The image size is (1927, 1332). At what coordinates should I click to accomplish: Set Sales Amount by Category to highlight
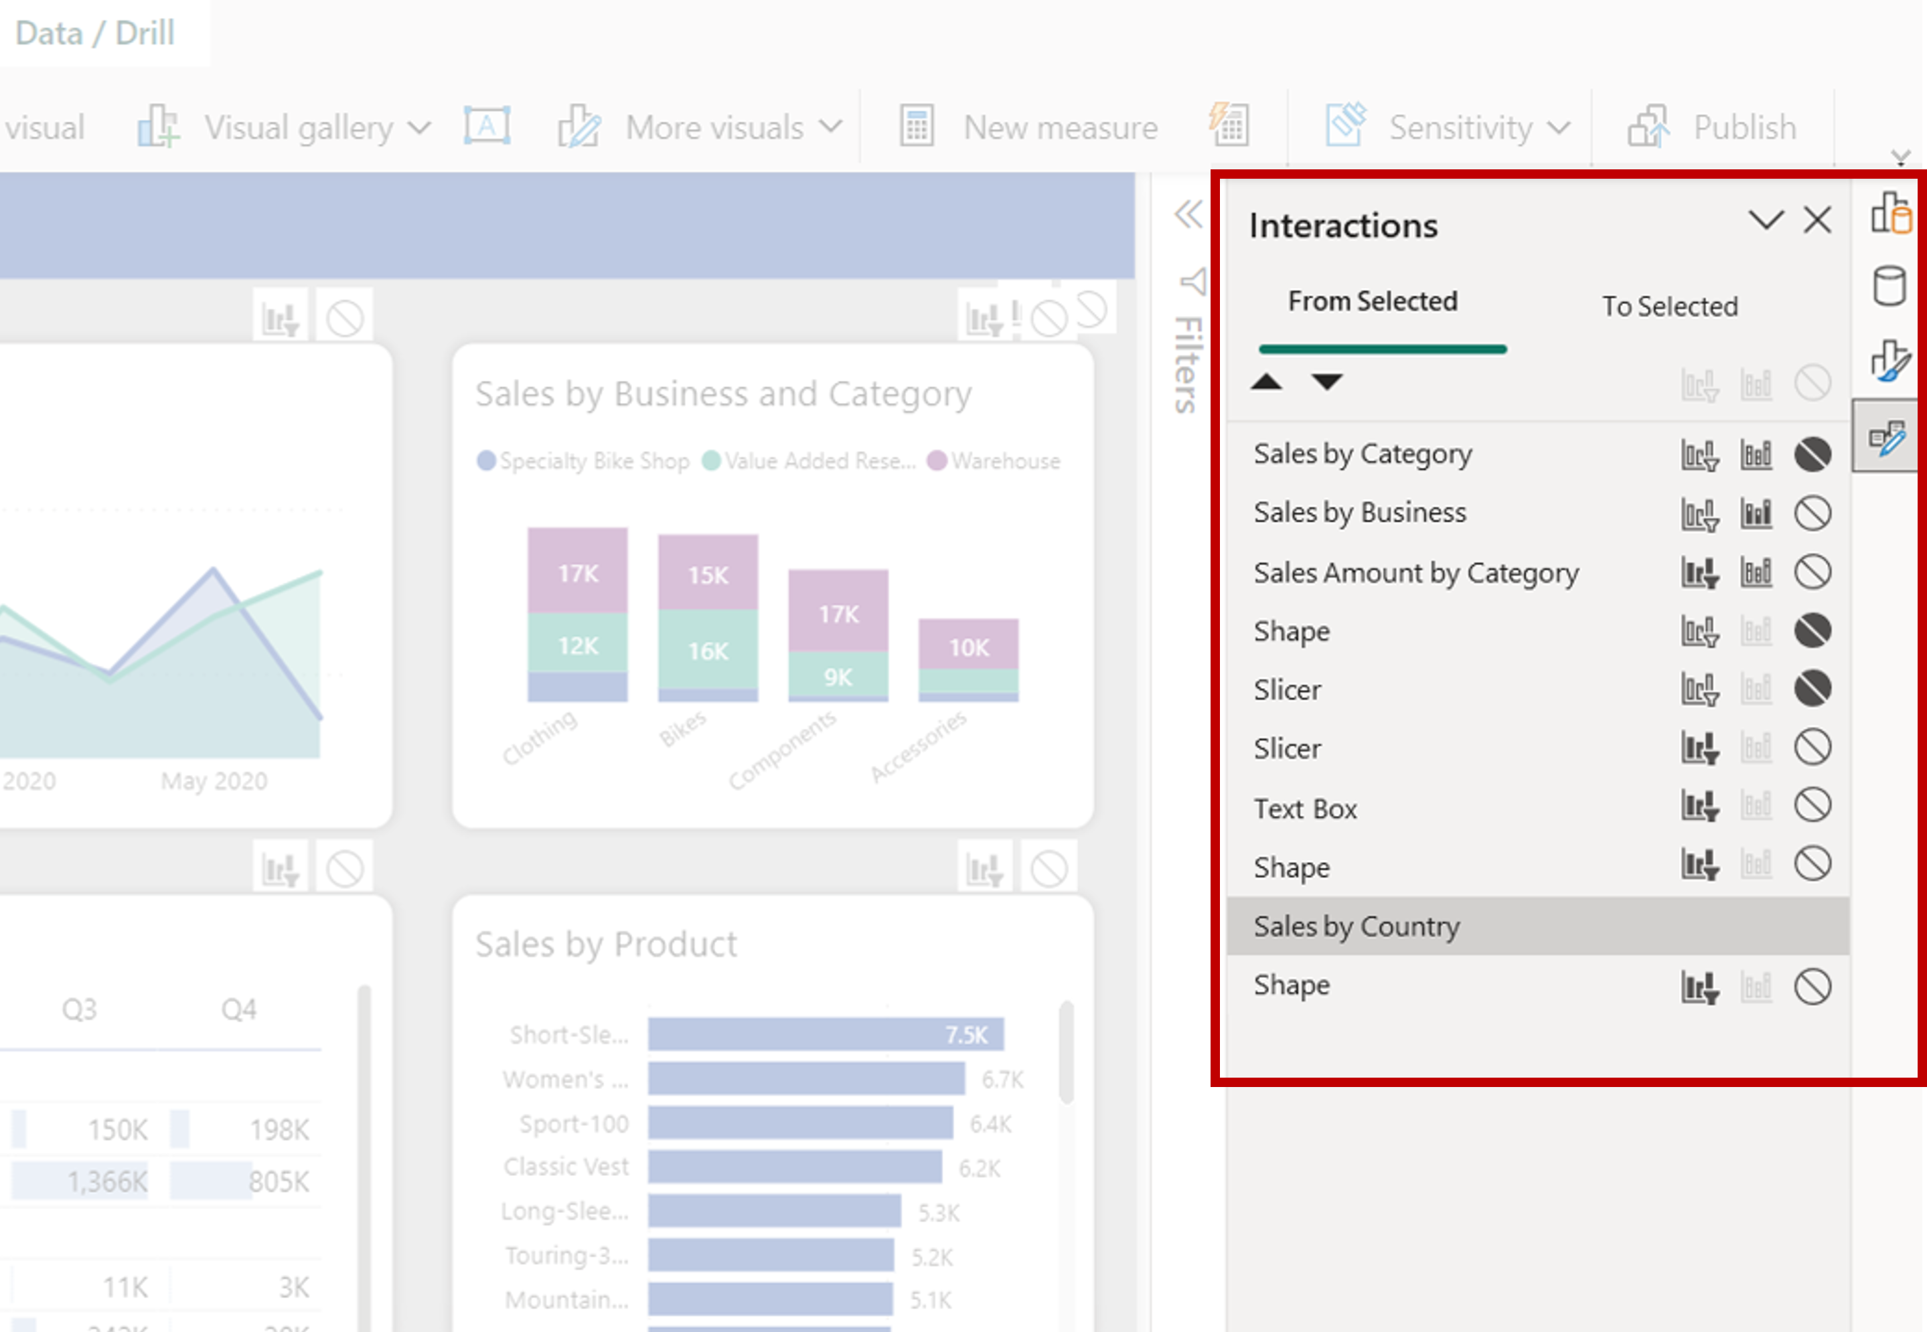point(1756,572)
